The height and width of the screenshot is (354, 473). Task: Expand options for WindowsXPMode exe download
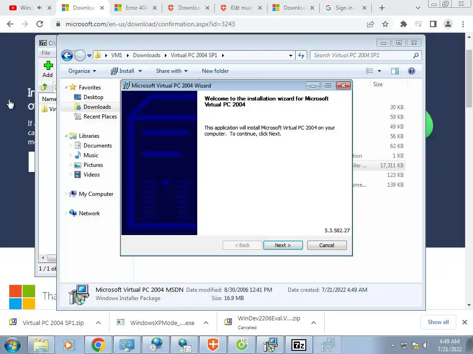(x=206, y=323)
